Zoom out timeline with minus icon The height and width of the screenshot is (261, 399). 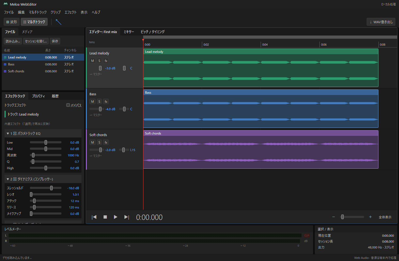pyautogui.click(x=334, y=217)
